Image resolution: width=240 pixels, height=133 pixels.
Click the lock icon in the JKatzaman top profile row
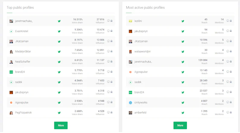pyautogui.click(x=112, y=41)
